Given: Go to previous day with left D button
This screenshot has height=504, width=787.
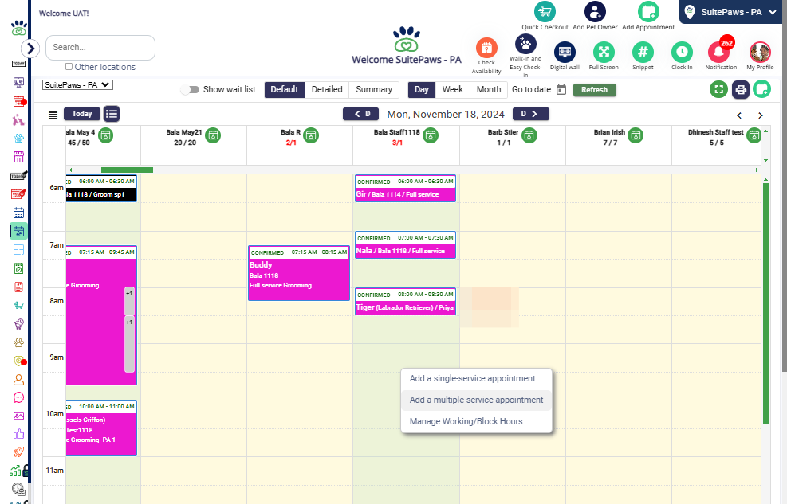Looking at the screenshot, I should coord(360,114).
